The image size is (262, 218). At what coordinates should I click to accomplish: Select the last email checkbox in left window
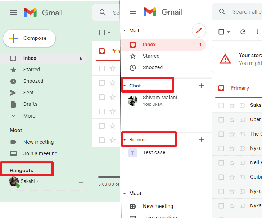102,140
